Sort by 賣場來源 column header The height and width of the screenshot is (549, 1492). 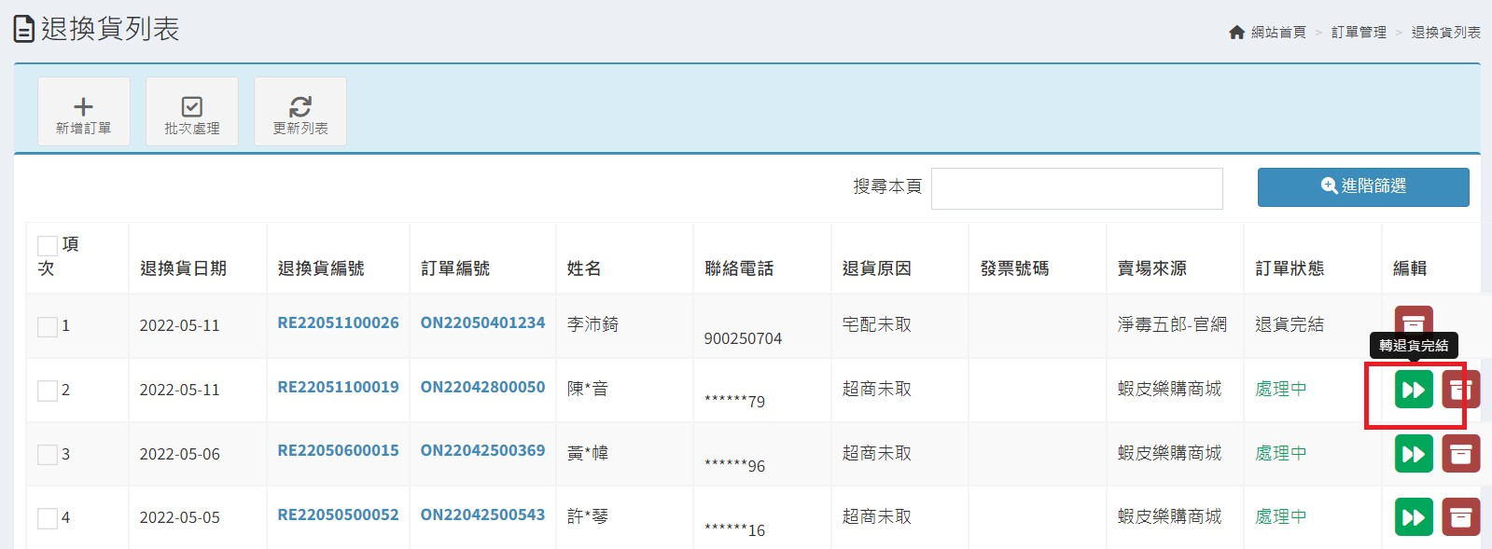pyautogui.click(x=1151, y=268)
